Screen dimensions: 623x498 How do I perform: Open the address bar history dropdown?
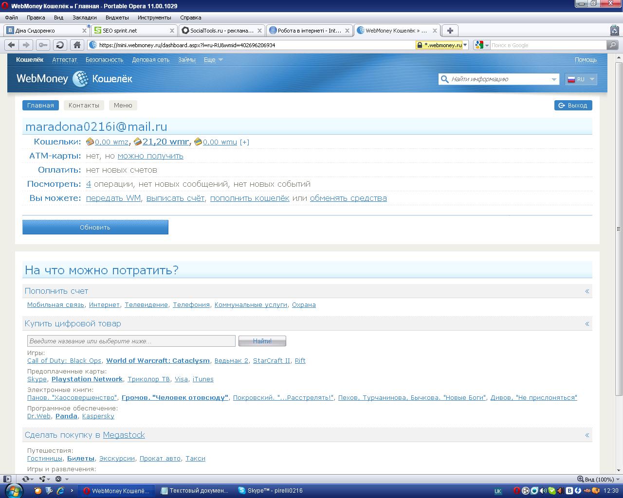point(465,45)
